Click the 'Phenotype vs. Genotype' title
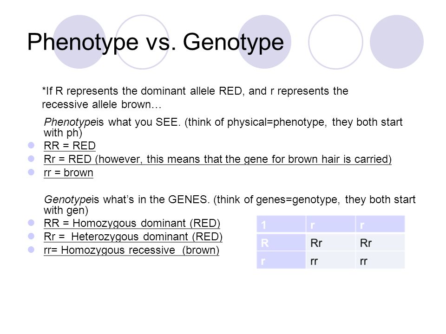The image size is (446, 334). click(155, 42)
